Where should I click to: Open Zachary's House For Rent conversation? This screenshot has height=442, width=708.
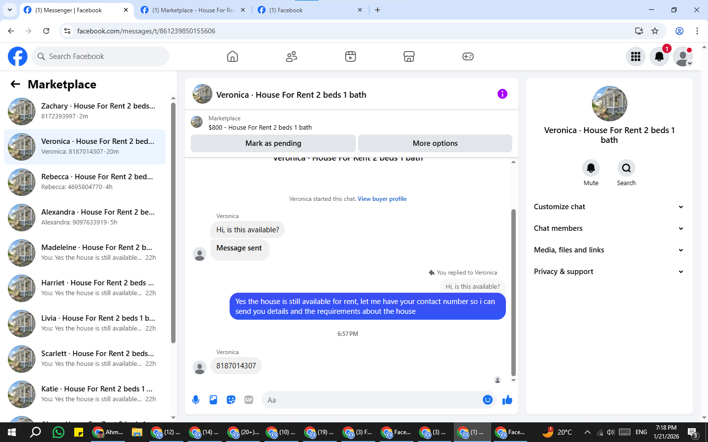coord(85,111)
